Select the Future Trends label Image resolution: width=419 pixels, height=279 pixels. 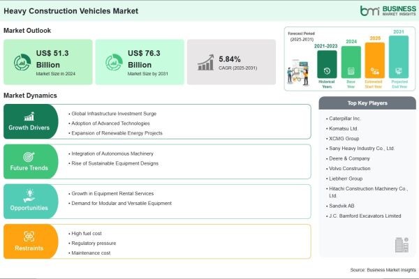point(29,168)
